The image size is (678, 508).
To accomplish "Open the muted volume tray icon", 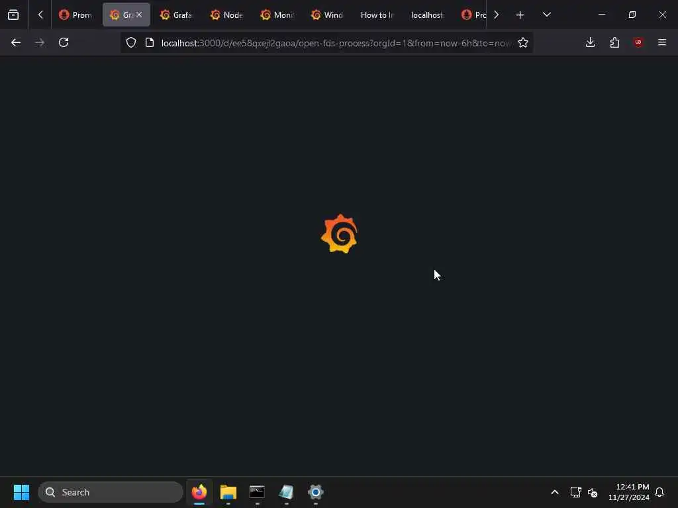I will pos(593,492).
